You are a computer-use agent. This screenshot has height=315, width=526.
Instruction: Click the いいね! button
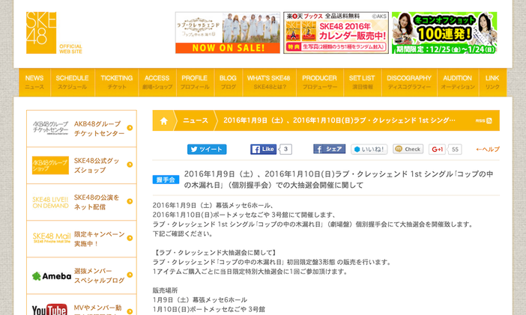[369, 149]
